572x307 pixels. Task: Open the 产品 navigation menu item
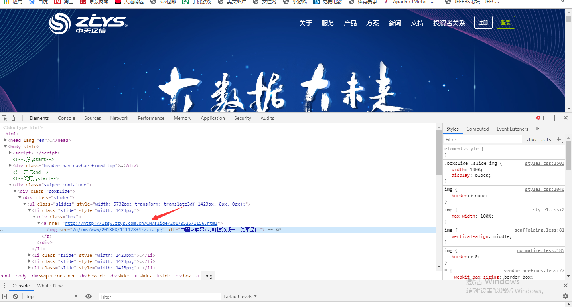coord(350,23)
